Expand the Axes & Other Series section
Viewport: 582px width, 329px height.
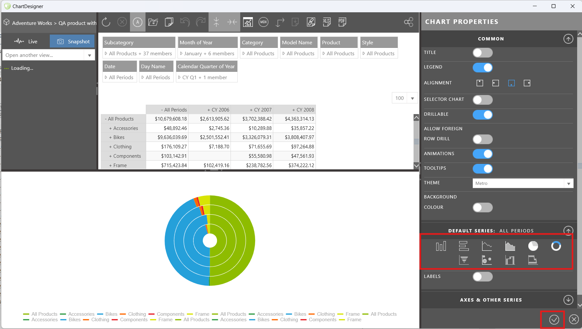coord(568,300)
